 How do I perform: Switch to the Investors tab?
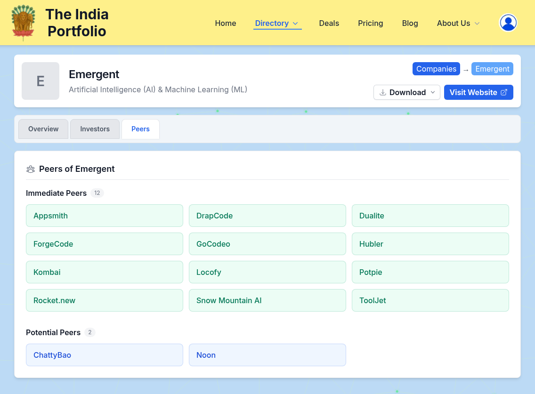tap(95, 129)
